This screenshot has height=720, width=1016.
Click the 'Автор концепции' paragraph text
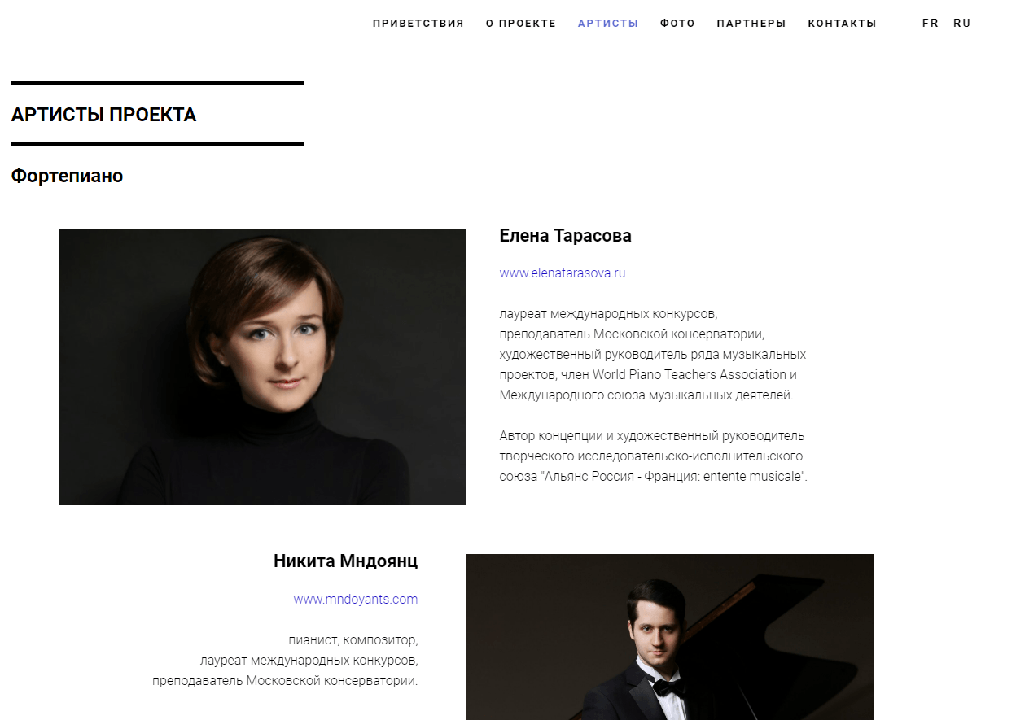(654, 456)
